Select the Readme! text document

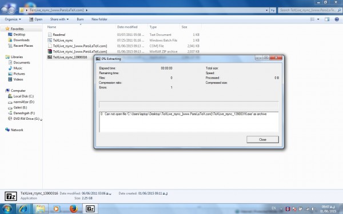pos(59,34)
